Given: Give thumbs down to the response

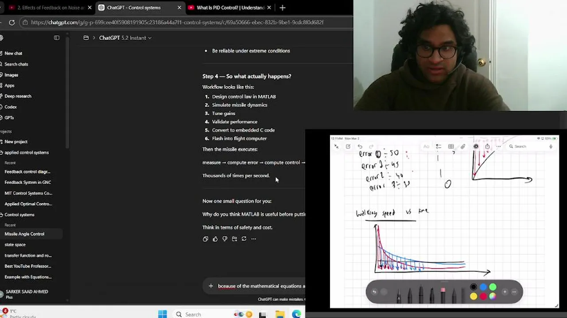Looking at the screenshot, I should (225, 239).
